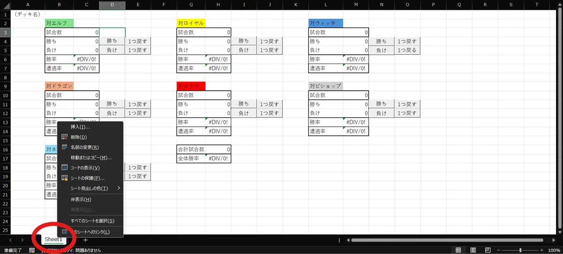
Task: Click 1つ戻す beside 対ネクロ 勝ち button
Action: click(269, 104)
